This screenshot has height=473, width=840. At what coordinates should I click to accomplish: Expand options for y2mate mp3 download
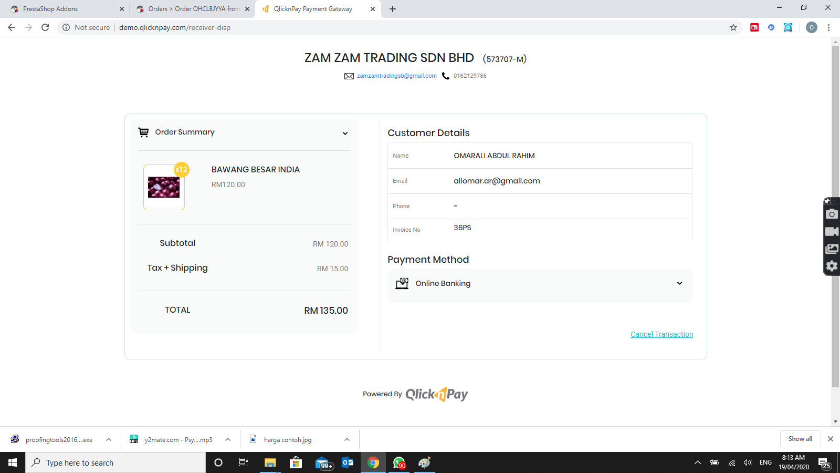[x=228, y=439]
